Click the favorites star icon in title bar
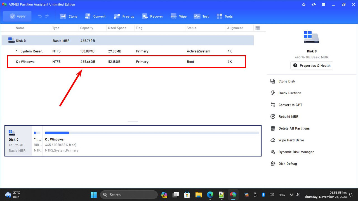Image resolution: width=358 pixels, height=201 pixels. 304,4
